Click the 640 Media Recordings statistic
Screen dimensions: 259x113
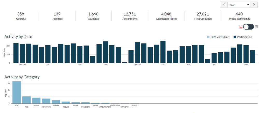click(x=239, y=16)
